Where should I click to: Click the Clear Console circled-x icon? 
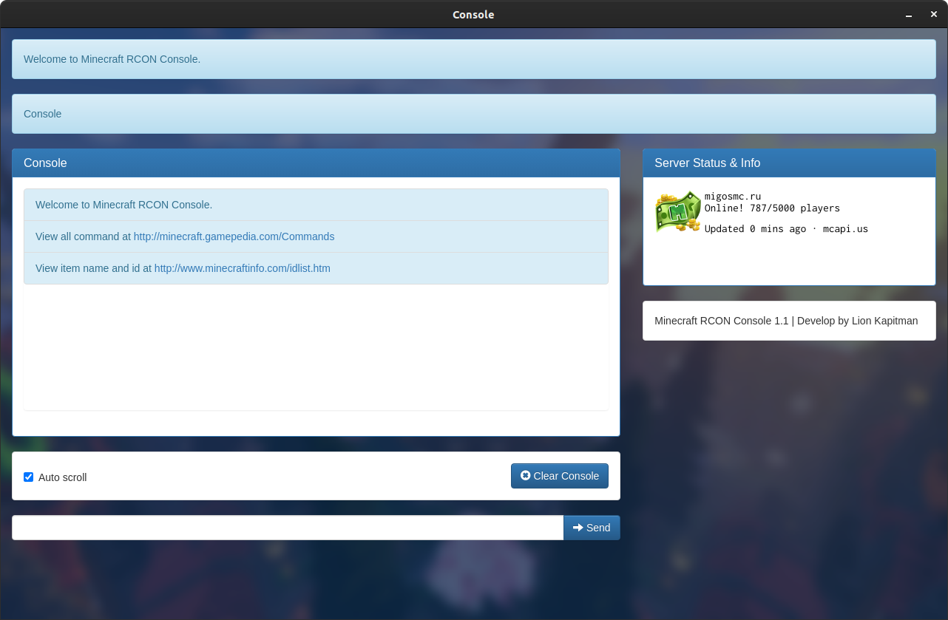pos(525,476)
